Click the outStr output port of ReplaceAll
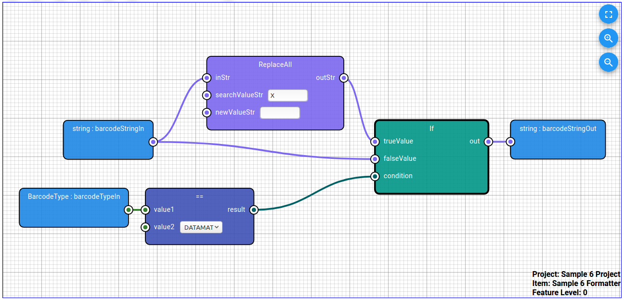This screenshot has height=300, width=624. (x=344, y=78)
